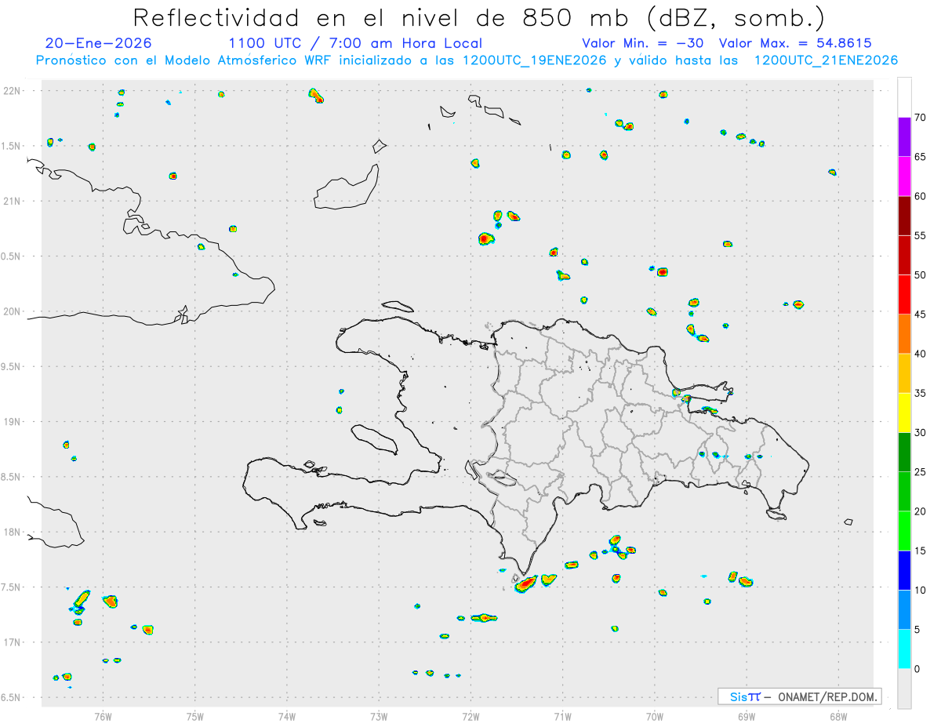The width and height of the screenshot is (941, 727).
Task: Click the color bar label '50'
Action: click(x=920, y=275)
